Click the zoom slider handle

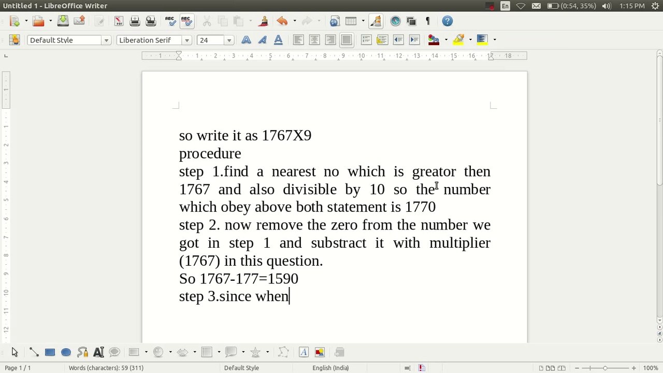coord(604,368)
